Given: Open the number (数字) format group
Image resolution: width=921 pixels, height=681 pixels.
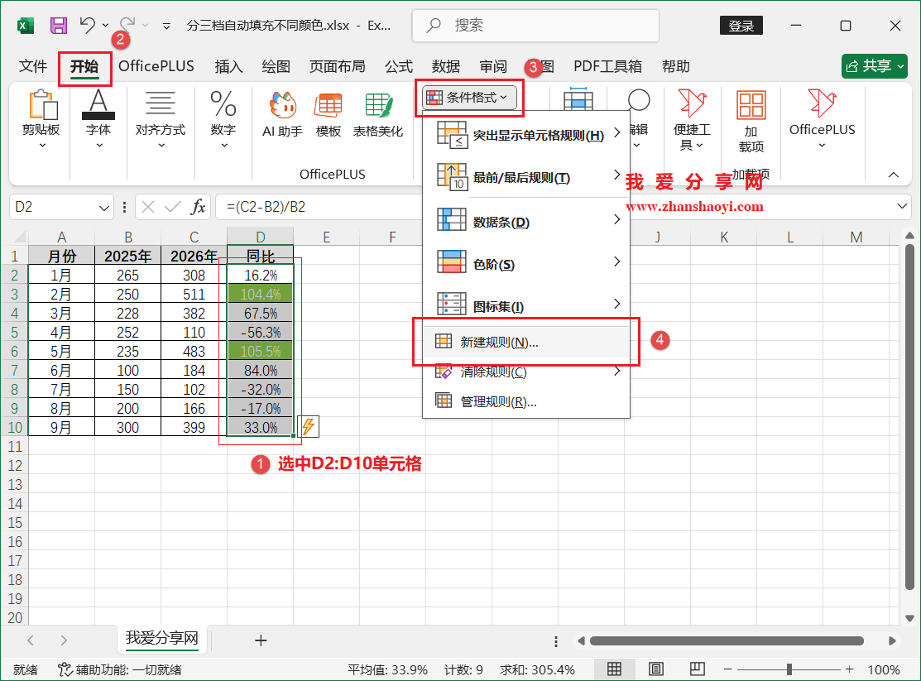Looking at the screenshot, I should (x=223, y=119).
